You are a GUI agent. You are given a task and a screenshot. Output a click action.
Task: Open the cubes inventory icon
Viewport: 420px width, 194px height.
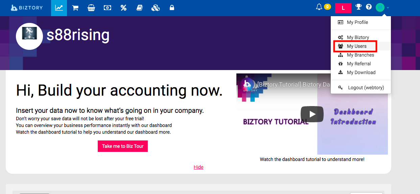156,8
